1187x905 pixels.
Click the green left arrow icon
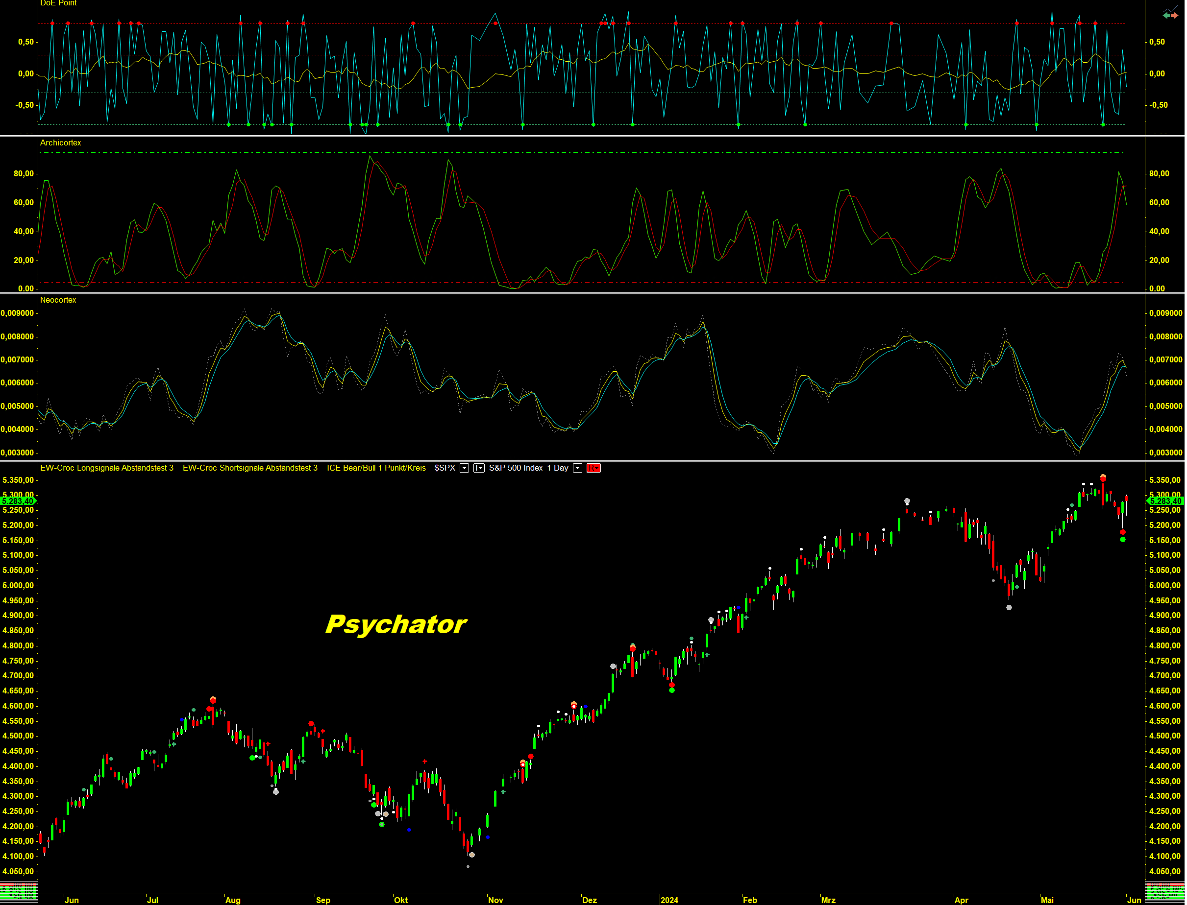tap(1166, 16)
